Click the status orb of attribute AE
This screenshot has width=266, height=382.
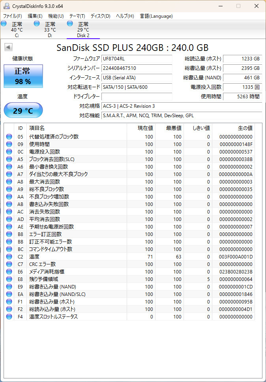[9, 227]
